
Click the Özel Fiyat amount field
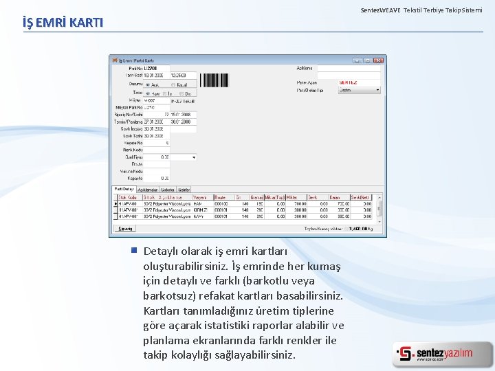(157, 157)
